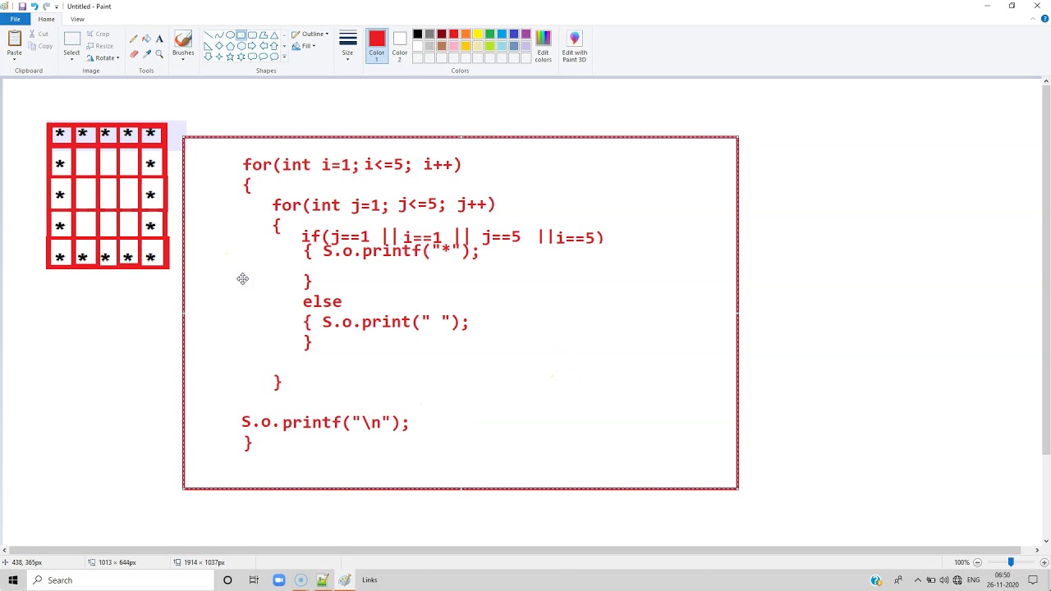Image resolution: width=1051 pixels, height=591 pixels.
Task: Choose the Right triangle shape
Action: pyautogui.click(x=209, y=46)
